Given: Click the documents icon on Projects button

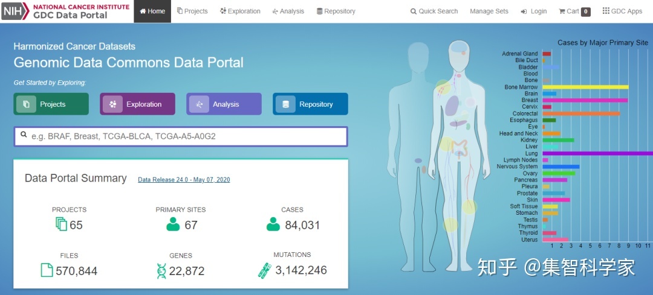Looking at the screenshot, I should coord(26,104).
